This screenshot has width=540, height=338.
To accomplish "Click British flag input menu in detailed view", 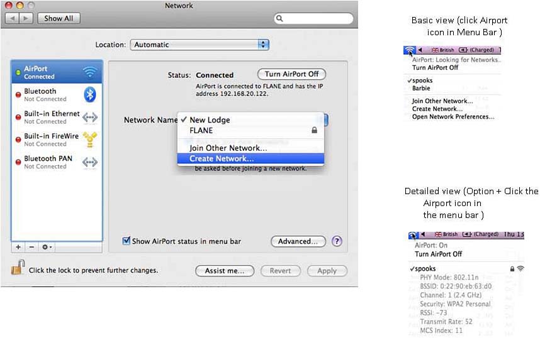I will [446, 234].
